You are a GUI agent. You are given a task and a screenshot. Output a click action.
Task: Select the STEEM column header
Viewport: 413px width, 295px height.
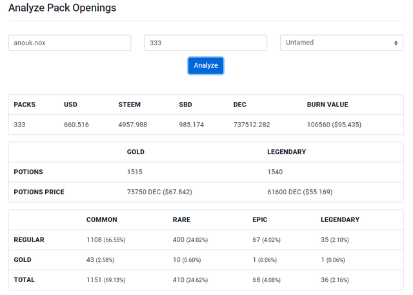[129, 105]
